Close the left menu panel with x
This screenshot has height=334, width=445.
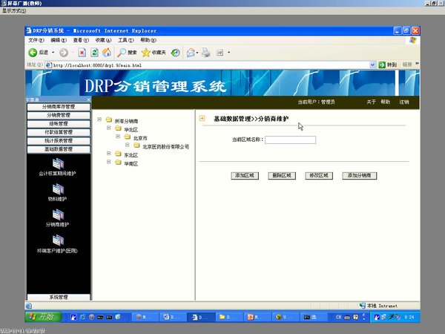(88, 99)
